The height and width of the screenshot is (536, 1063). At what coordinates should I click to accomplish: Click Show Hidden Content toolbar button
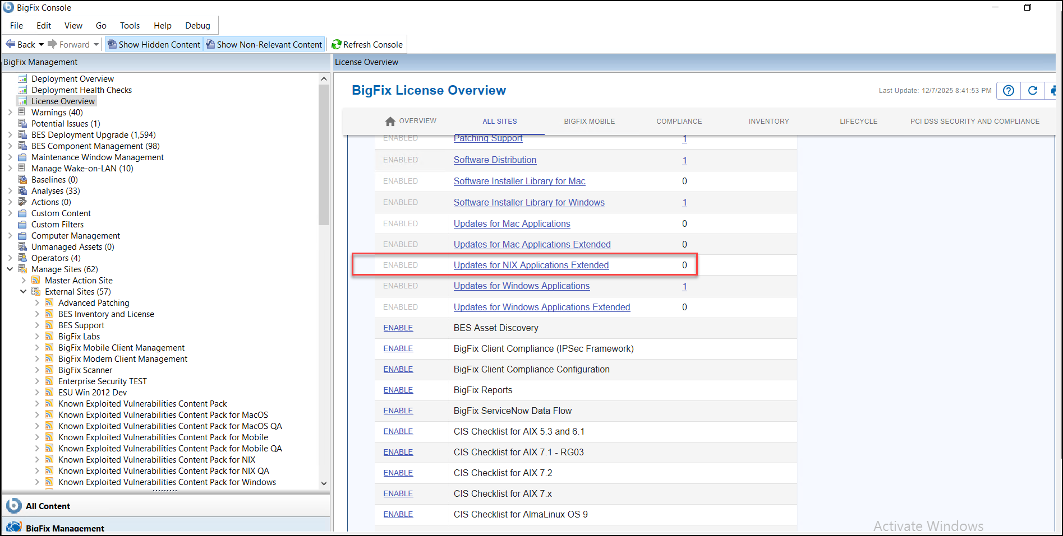tap(154, 44)
